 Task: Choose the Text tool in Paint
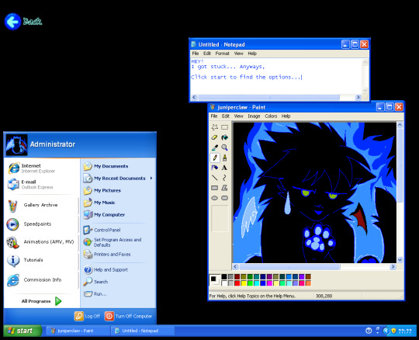pyautogui.click(x=224, y=168)
